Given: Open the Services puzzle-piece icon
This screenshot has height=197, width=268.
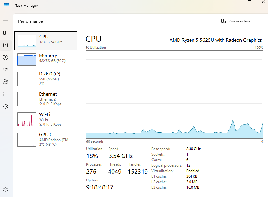Looking at the screenshot, I should (x=6, y=106).
